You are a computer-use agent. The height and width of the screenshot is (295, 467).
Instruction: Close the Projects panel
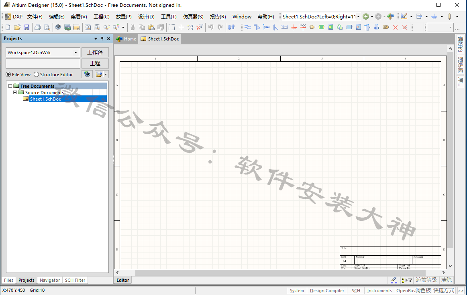108,38
